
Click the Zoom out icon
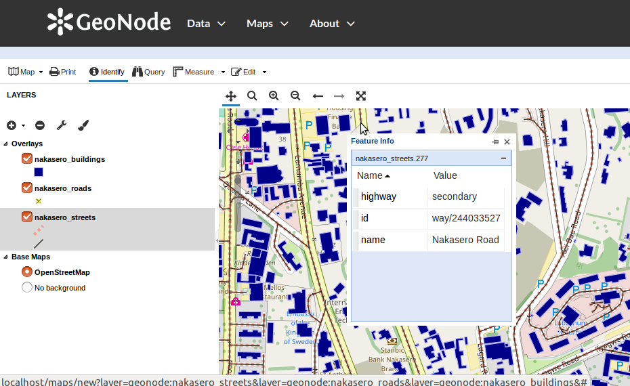[x=295, y=96]
